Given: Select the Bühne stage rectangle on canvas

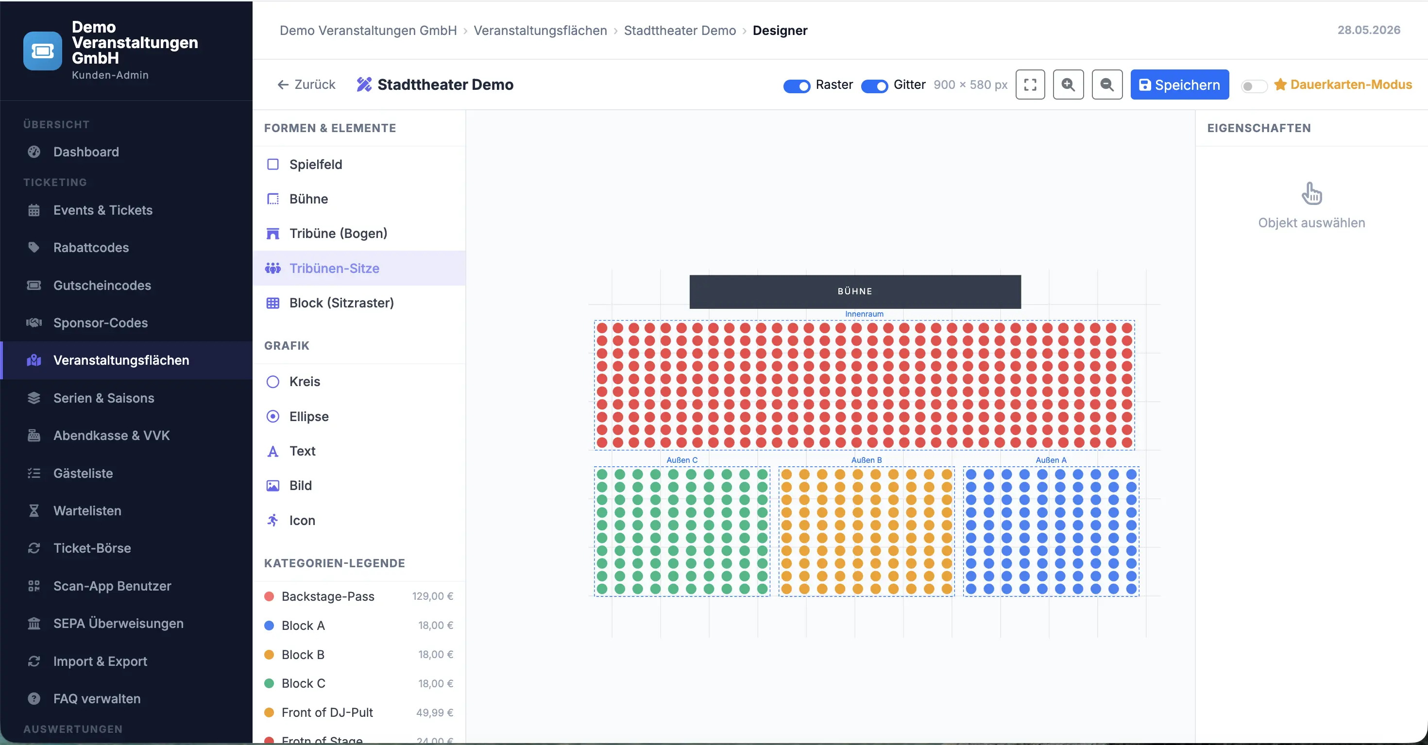Looking at the screenshot, I should (x=855, y=291).
